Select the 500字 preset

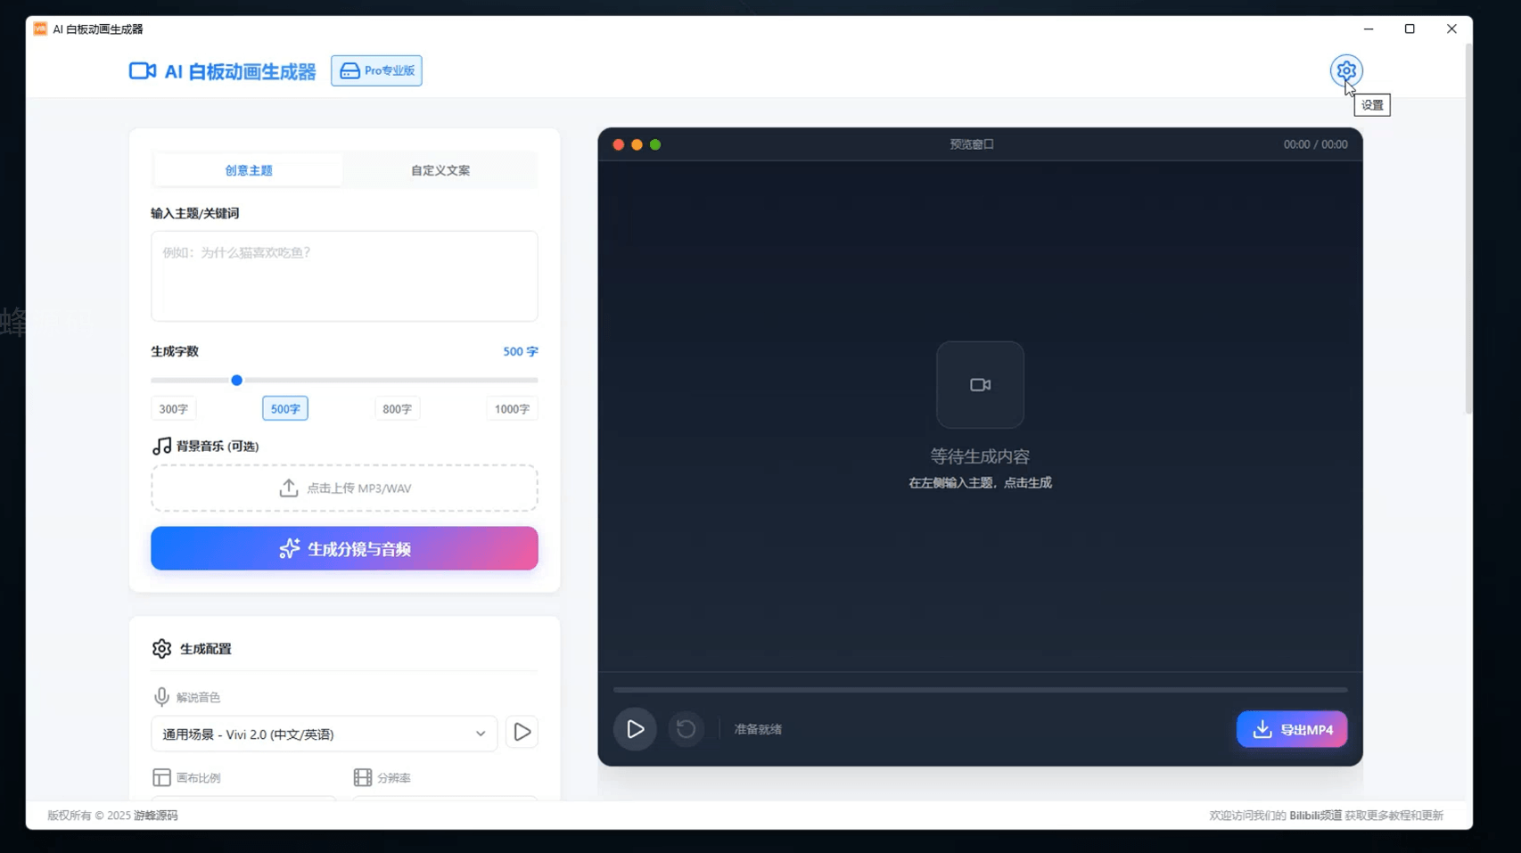[x=285, y=408]
